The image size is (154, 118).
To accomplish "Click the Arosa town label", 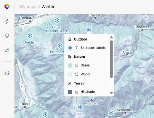I will tap(127, 52).
